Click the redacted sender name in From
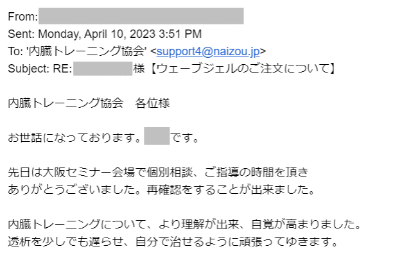This screenshot has width=411, height=258. pyautogui.click(x=141, y=16)
